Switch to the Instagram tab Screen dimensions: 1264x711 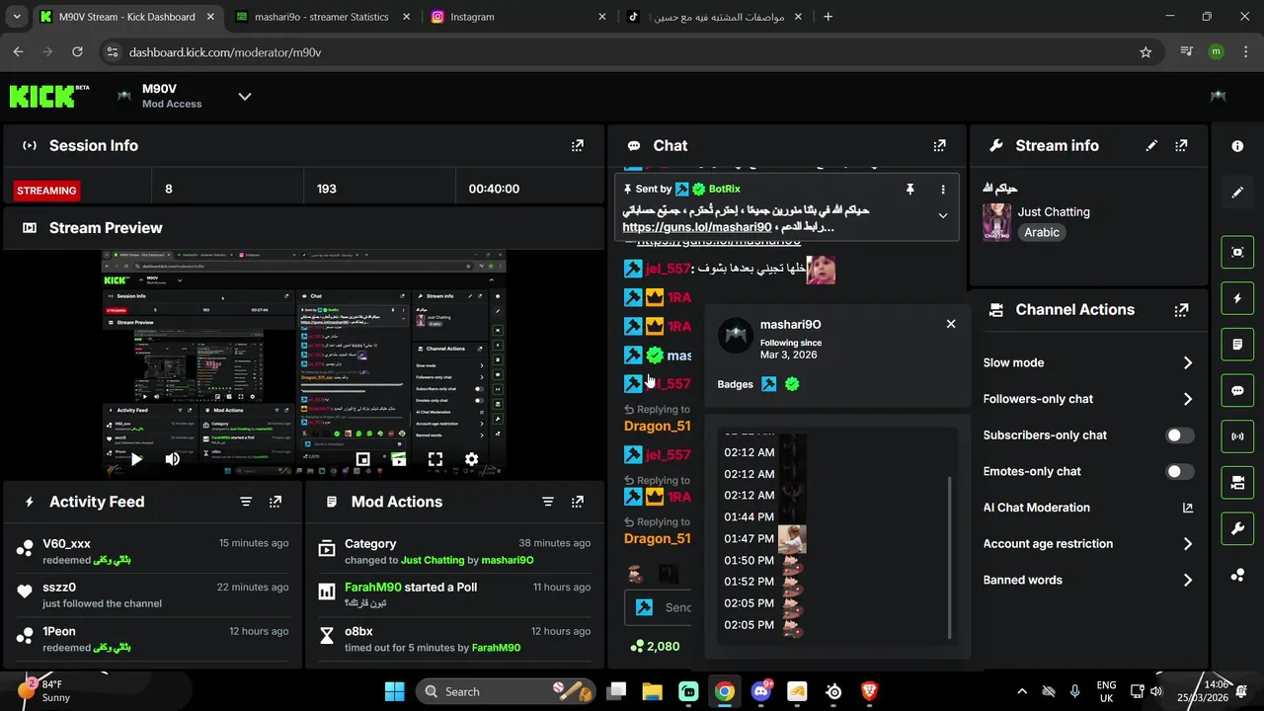point(518,17)
